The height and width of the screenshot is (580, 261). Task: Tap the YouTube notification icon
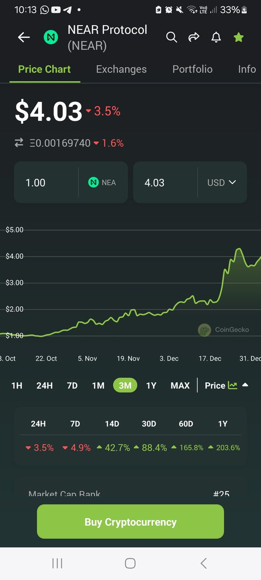click(x=56, y=10)
